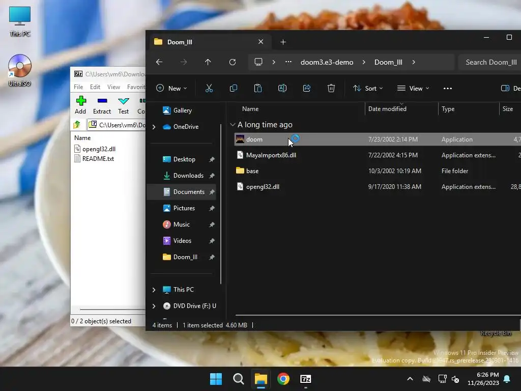Screen dimensions: 521x391
Task: Click doom3.e3-demo in the breadcrumb
Action: 327,62
